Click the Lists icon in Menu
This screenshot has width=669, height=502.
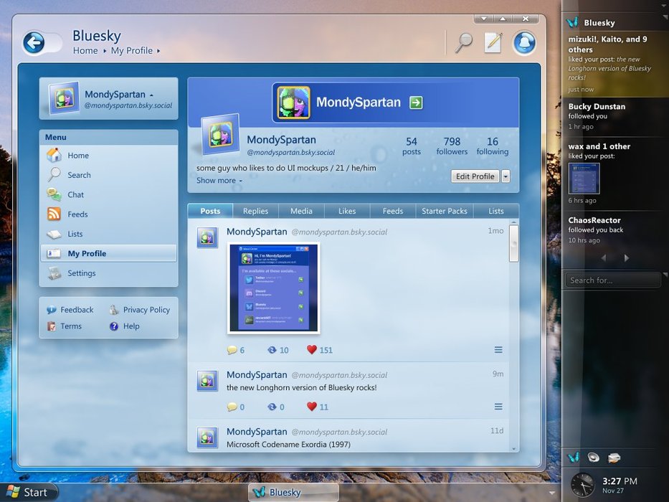coord(54,234)
